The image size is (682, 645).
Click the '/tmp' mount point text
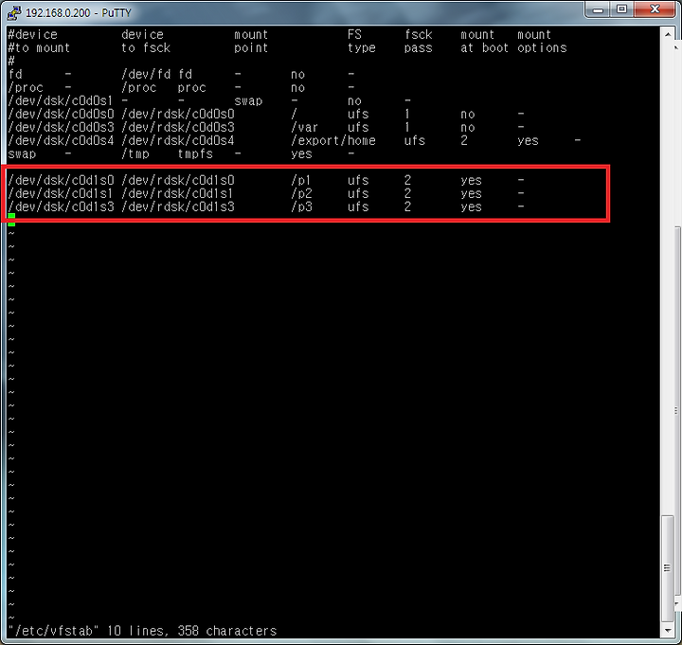coord(135,154)
